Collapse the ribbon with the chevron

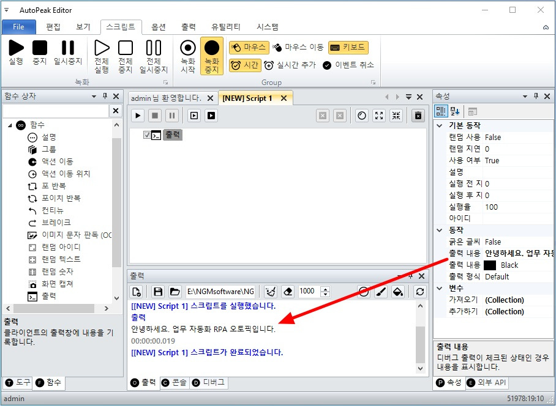pyautogui.click(x=546, y=28)
